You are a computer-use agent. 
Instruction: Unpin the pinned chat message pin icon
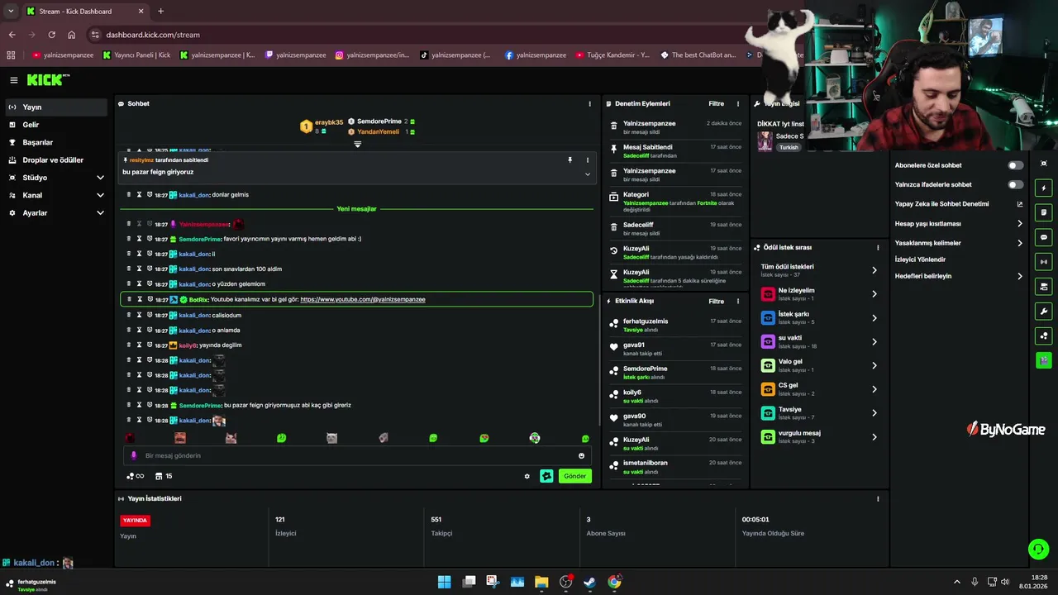pyautogui.click(x=570, y=159)
